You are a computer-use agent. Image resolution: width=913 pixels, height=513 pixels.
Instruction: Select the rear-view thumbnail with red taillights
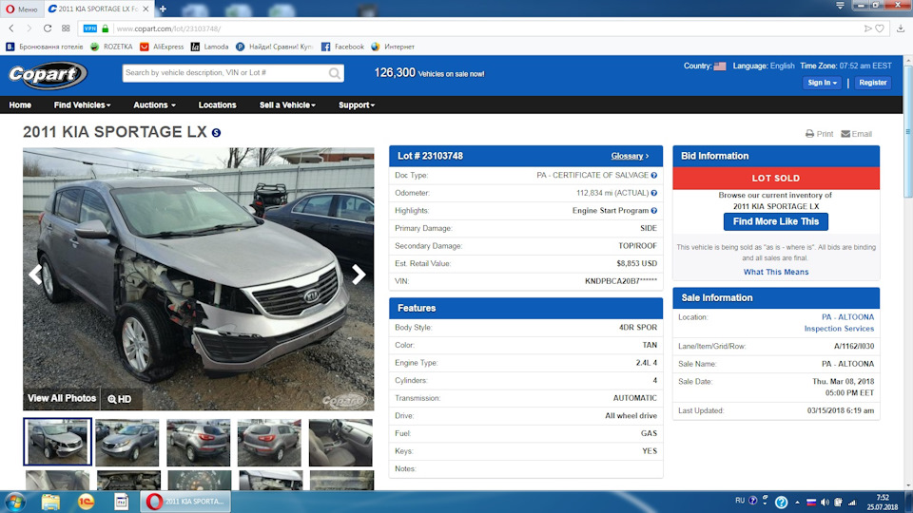[199, 442]
